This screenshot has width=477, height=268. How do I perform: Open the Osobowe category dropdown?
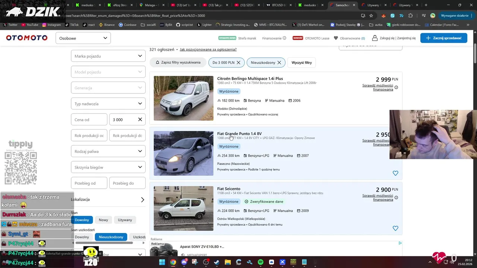(83, 38)
